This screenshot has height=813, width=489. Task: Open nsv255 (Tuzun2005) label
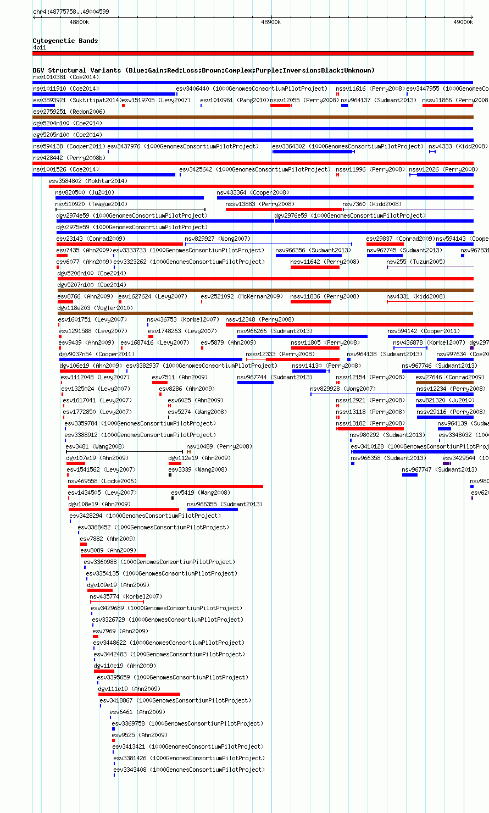click(416, 262)
